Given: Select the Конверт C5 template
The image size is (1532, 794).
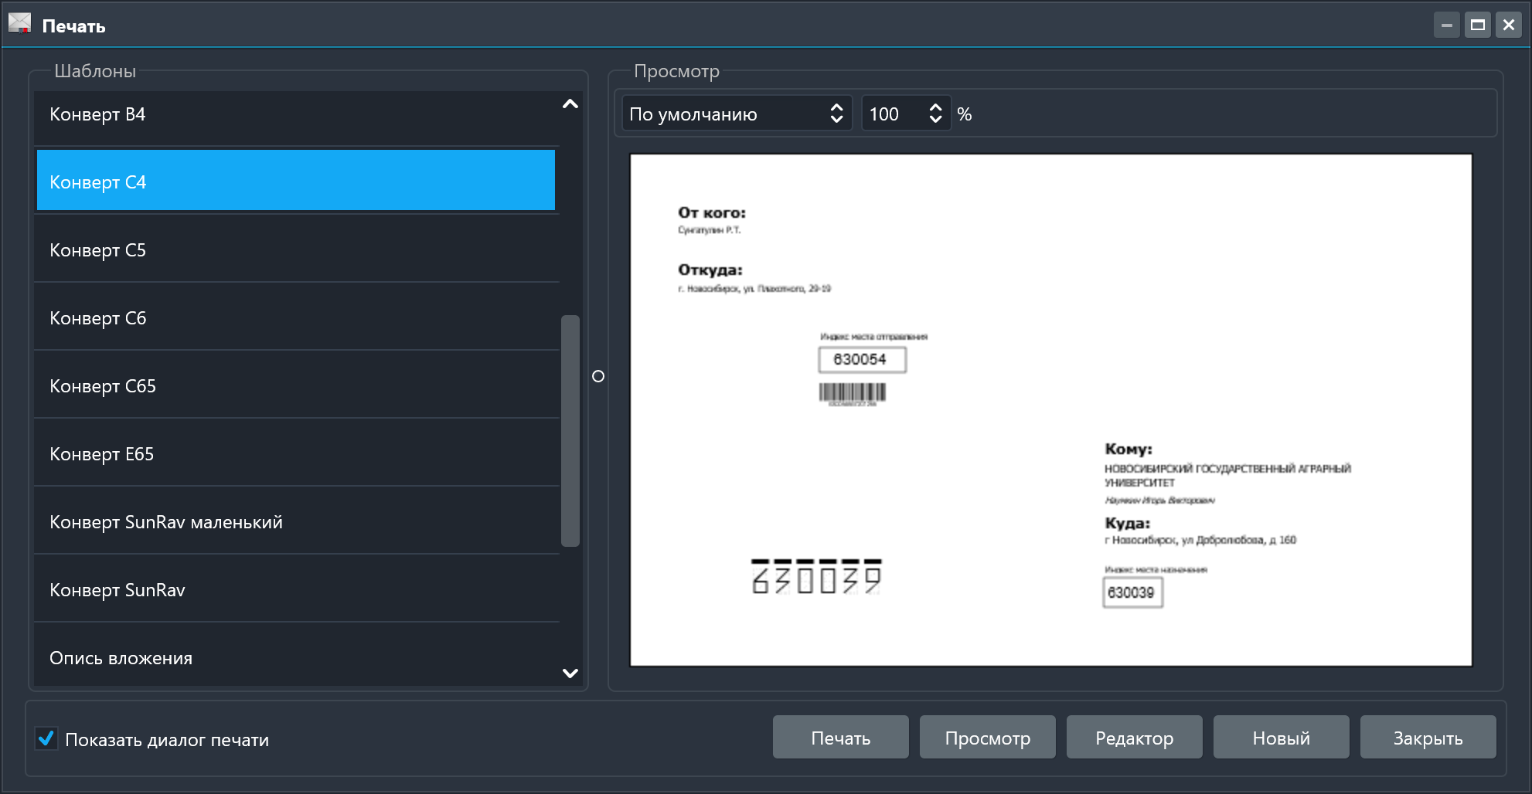Looking at the screenshot, I should [296, 249].
